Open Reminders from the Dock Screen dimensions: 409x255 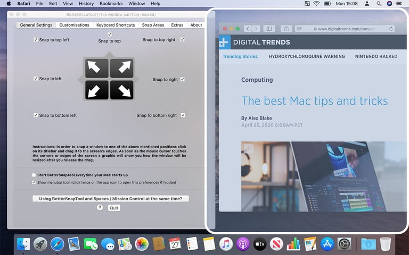[x=192, y=244]
